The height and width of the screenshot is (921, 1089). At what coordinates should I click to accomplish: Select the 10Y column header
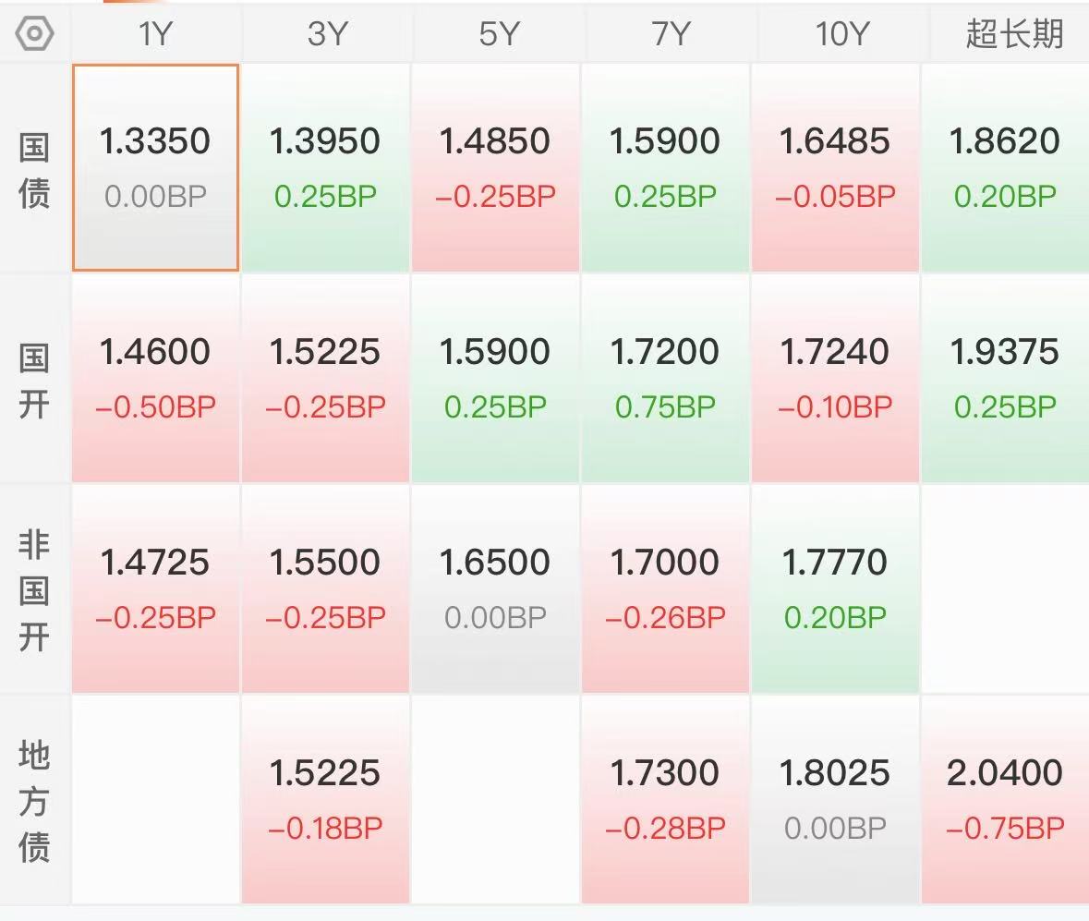841,33
